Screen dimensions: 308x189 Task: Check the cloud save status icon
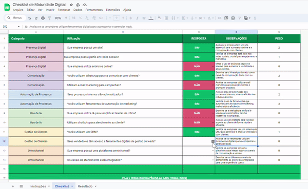(x=85, y=5)
